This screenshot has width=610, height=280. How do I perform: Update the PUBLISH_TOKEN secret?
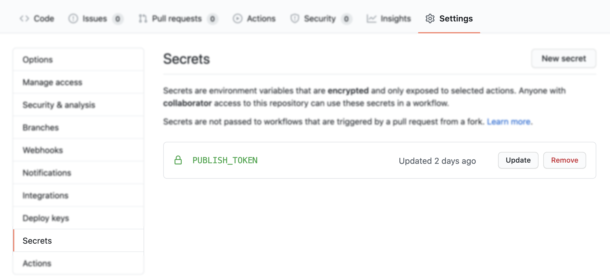point(518,160)
